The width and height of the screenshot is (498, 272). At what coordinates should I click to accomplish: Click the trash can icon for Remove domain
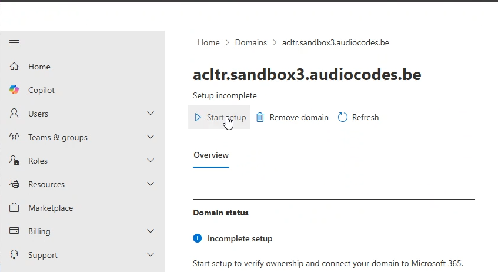(x=260, y=117)
